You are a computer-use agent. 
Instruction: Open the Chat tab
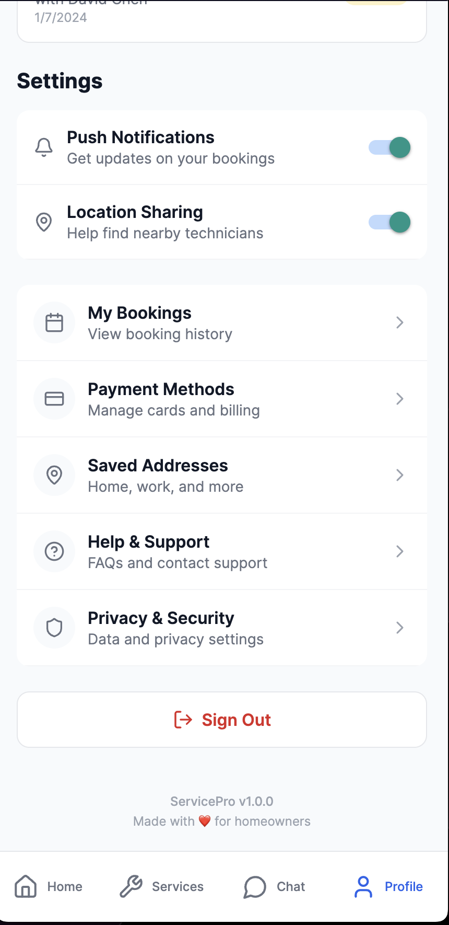pos(274,886)
